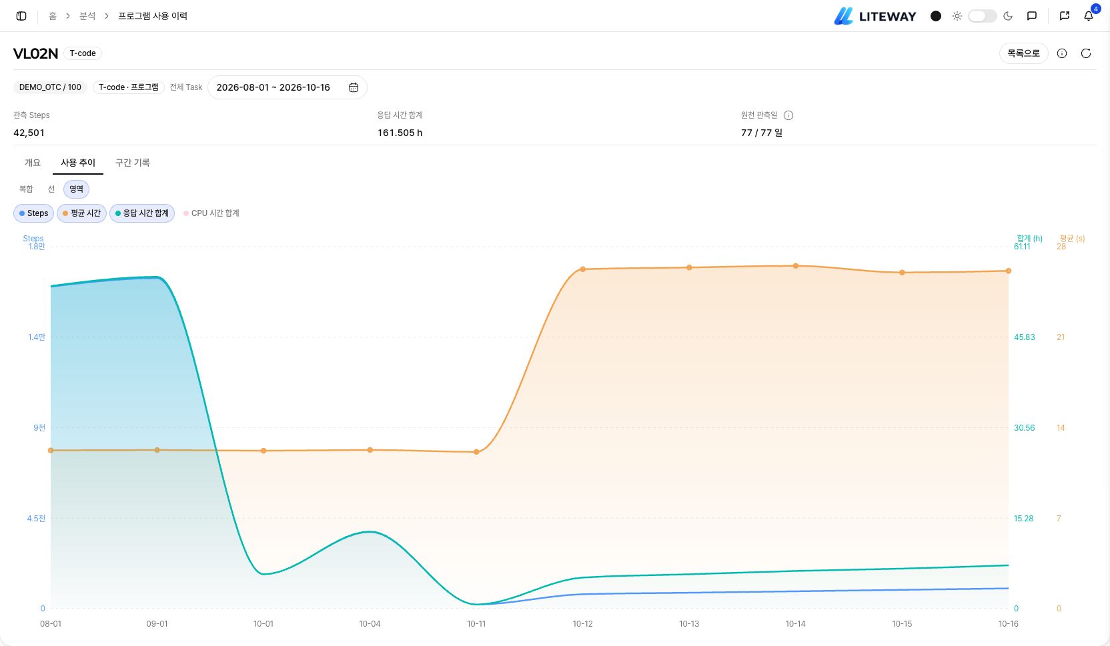Click the 분석 breadcrumb link

click(x=87, y=16)
